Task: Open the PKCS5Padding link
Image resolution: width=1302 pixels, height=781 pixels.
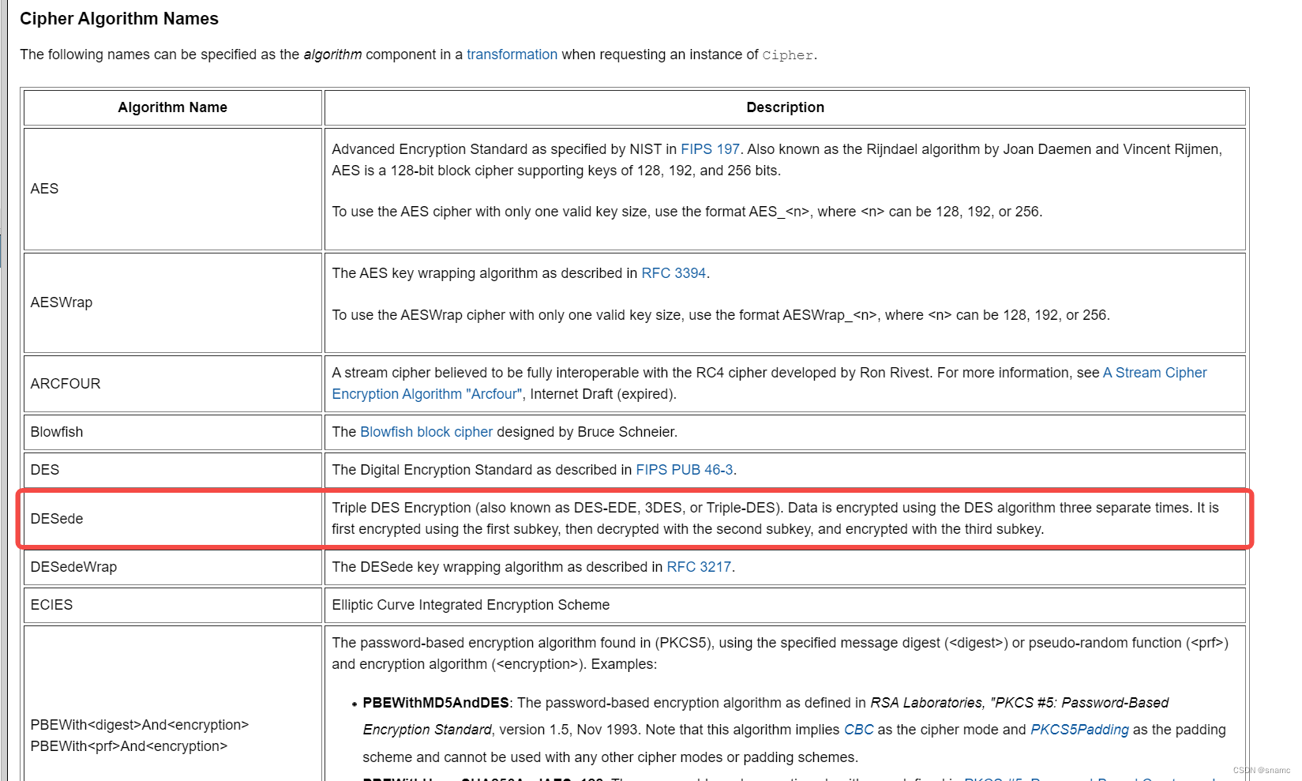Action: click(1079, 729)
